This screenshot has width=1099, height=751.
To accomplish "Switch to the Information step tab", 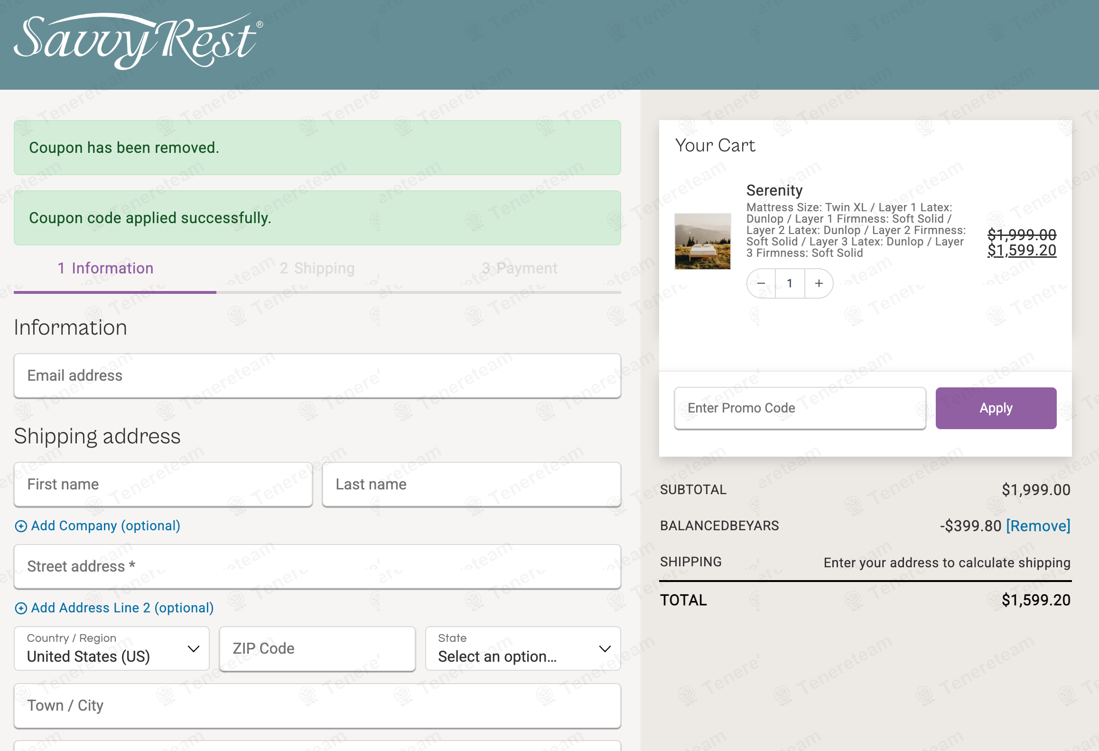I will [x=105, y=268].
